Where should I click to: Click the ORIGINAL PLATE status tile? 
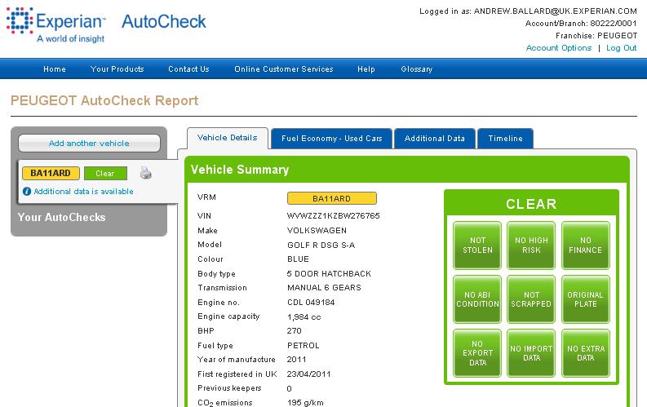(586, 299)
